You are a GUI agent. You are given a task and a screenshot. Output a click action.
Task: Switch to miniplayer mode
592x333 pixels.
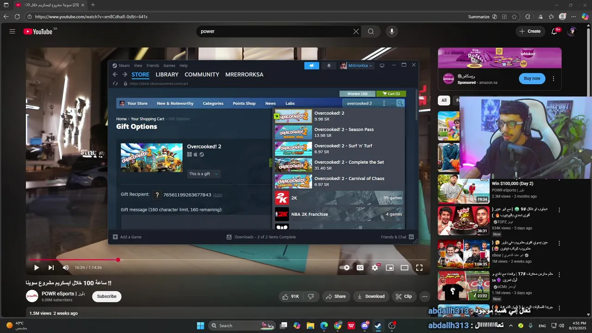point(390,267)
